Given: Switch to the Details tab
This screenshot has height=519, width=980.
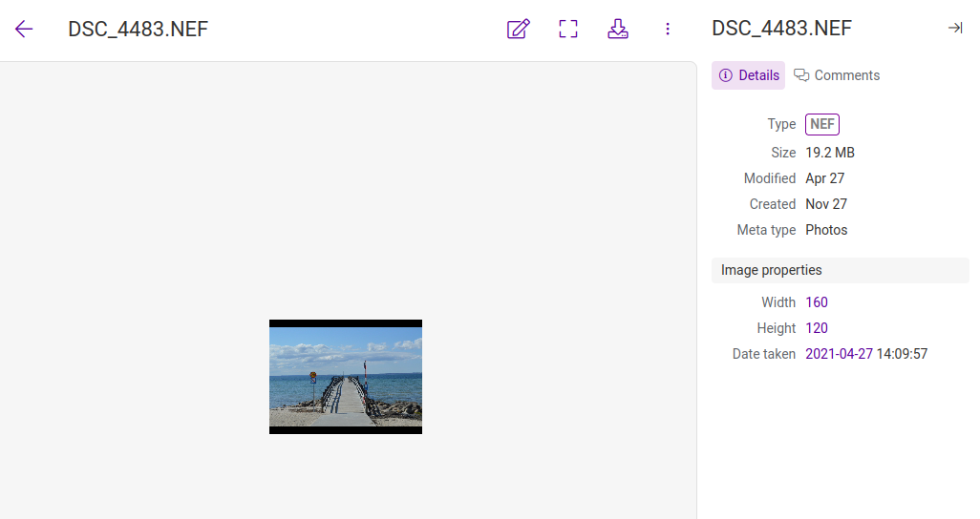Looking at the screenshot, I should pos(748,75).
